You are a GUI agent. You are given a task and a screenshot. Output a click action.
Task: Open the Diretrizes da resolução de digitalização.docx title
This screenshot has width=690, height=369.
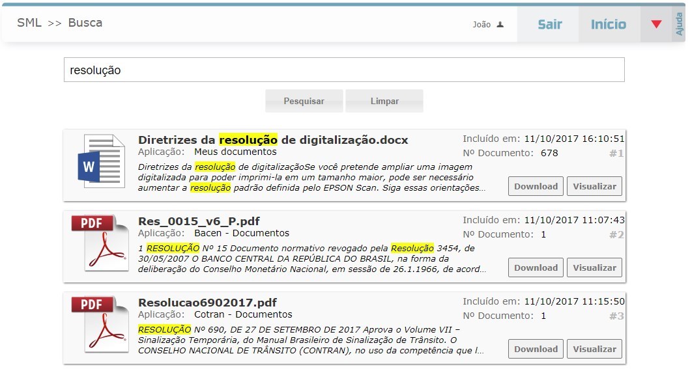click(x=273, y=140)
